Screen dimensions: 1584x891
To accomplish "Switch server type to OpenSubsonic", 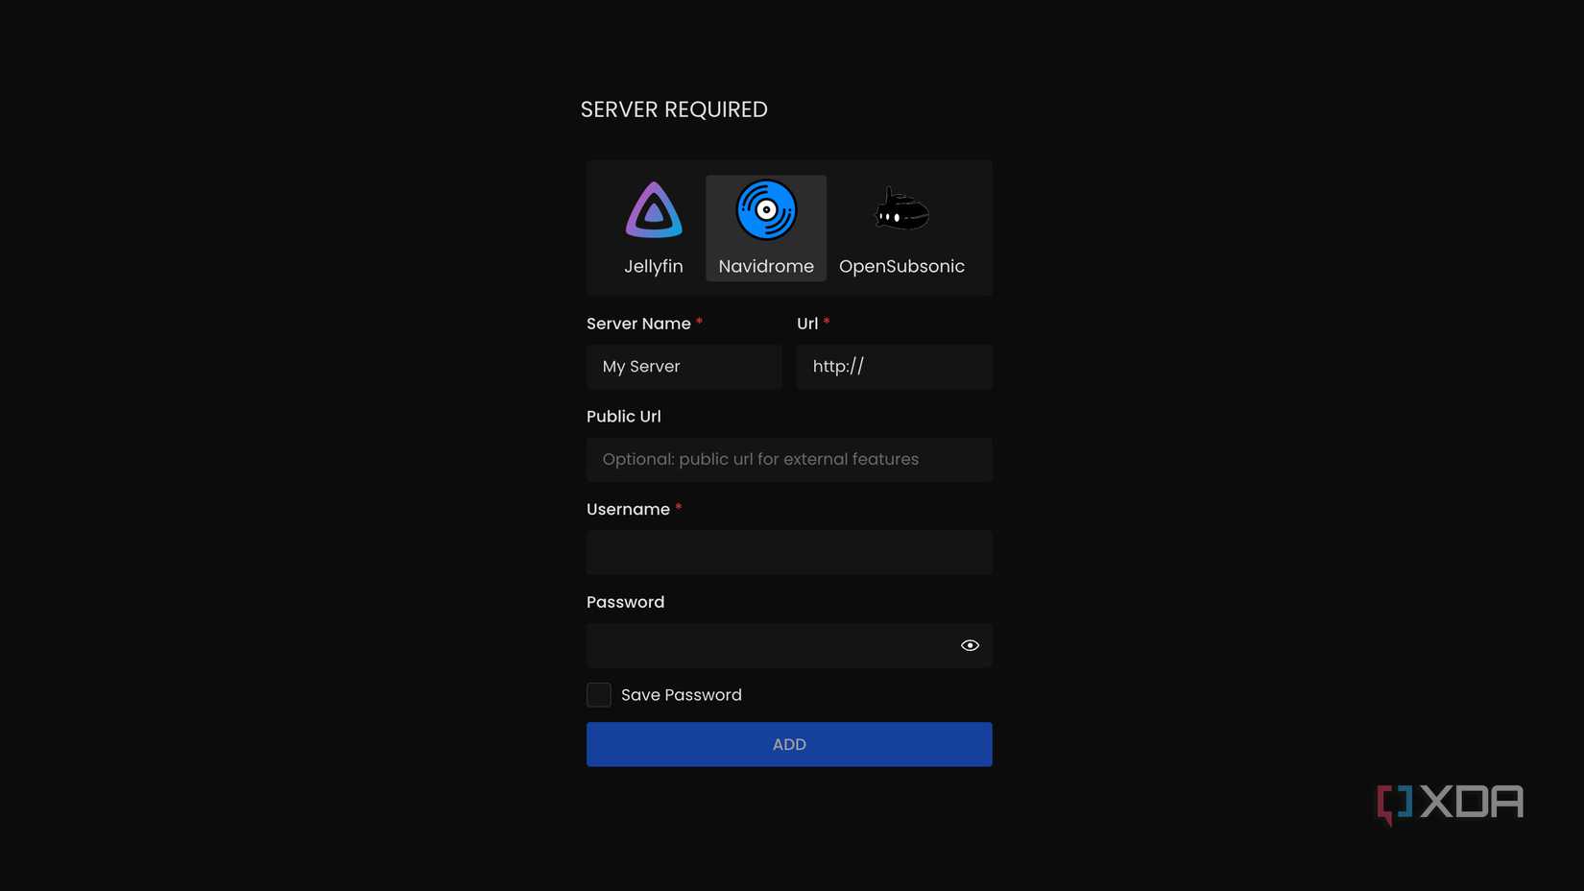I will (x=901, y=228).
